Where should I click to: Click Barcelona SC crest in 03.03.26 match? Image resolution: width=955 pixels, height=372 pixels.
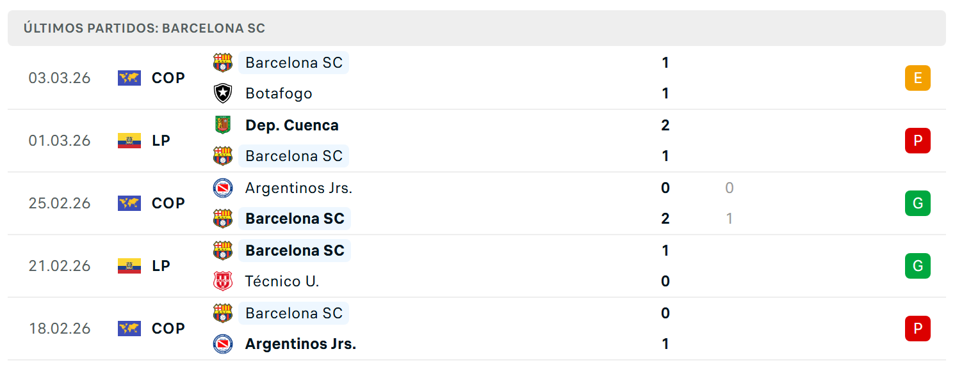click(223, 63)
